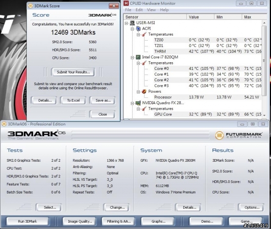This screenshot has width=271, height=229.
Task: Open score Details in 3DMark Score dialog
Action: coord(44,100)
